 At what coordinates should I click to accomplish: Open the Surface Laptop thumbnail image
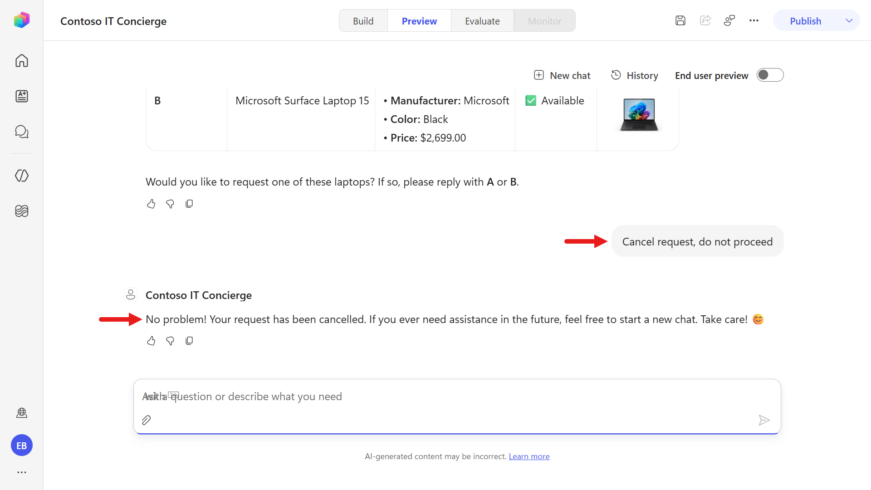639,114
